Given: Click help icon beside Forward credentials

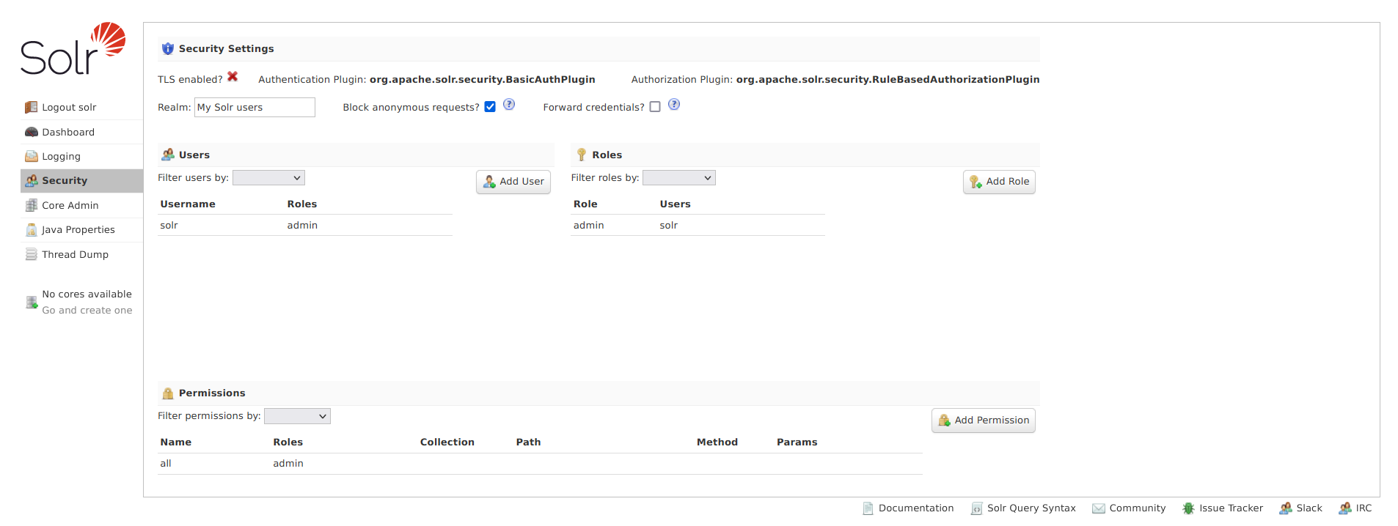Looking at the screenshot, I should [674, 105].
